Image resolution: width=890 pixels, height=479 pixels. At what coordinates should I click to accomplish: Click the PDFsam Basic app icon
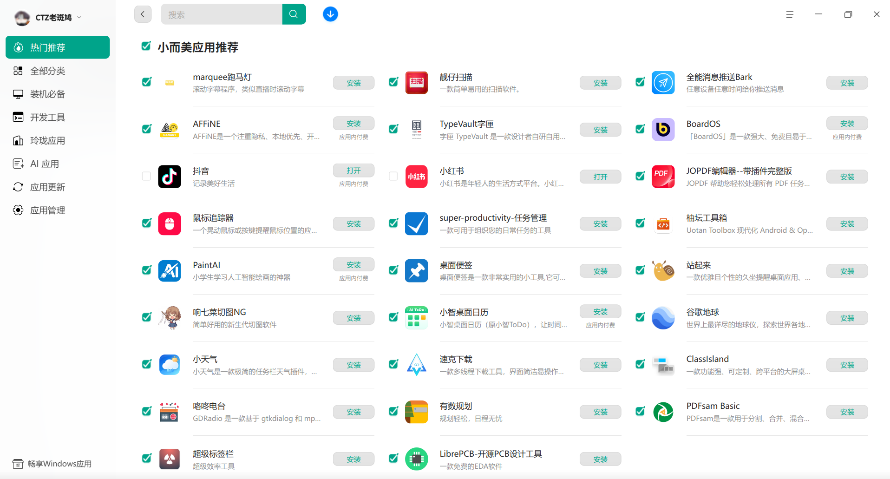663,412
